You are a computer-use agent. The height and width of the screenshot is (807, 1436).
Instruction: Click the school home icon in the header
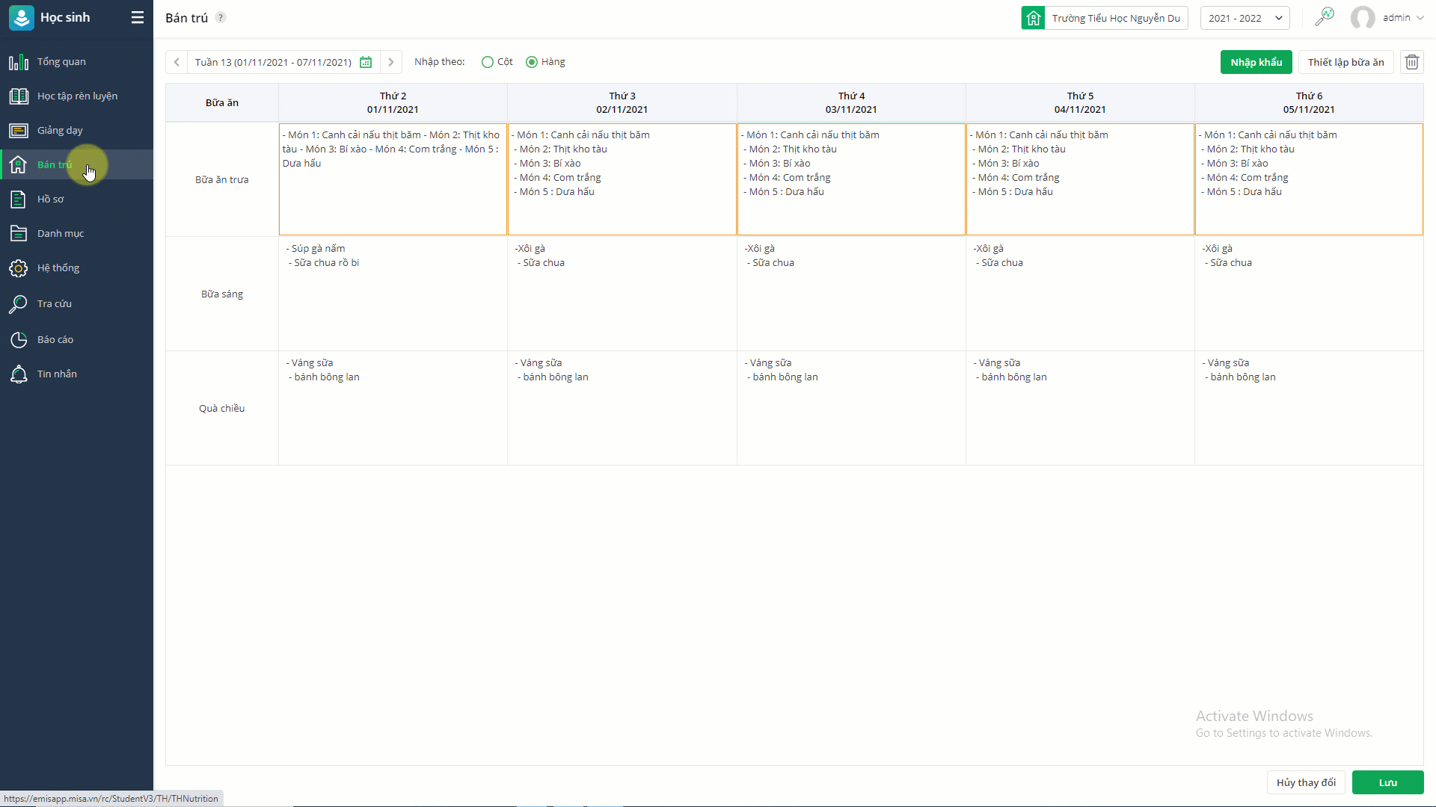click(1033, 18)
